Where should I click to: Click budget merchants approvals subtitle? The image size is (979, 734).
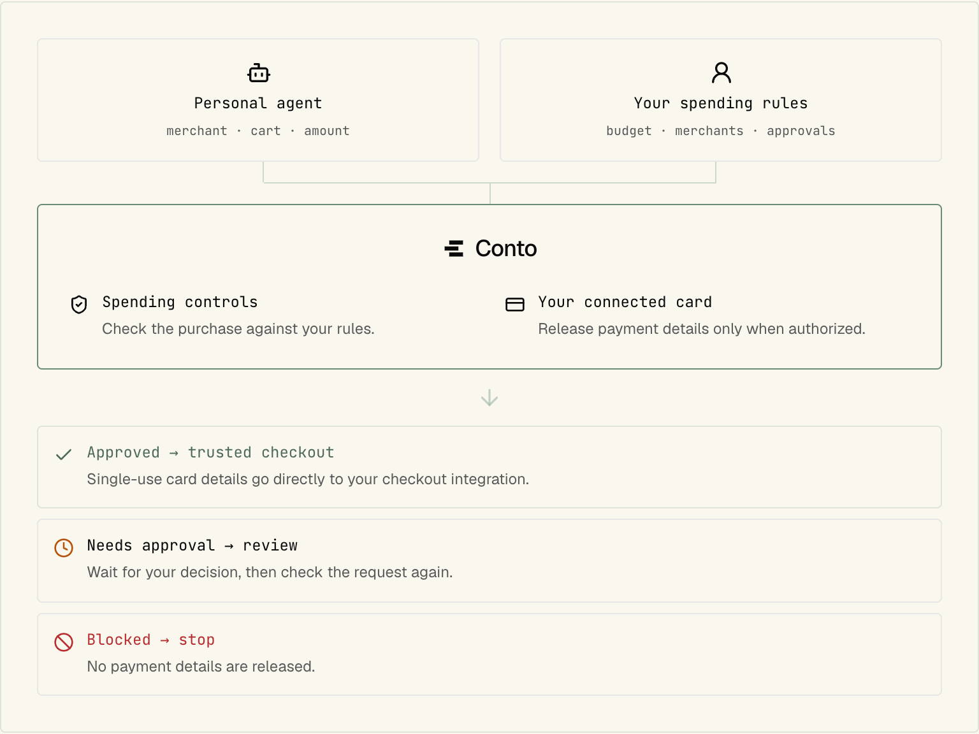(x=721, y=131)
